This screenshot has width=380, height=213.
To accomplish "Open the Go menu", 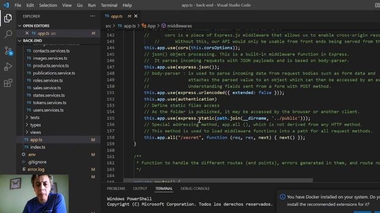I will 80,5.
